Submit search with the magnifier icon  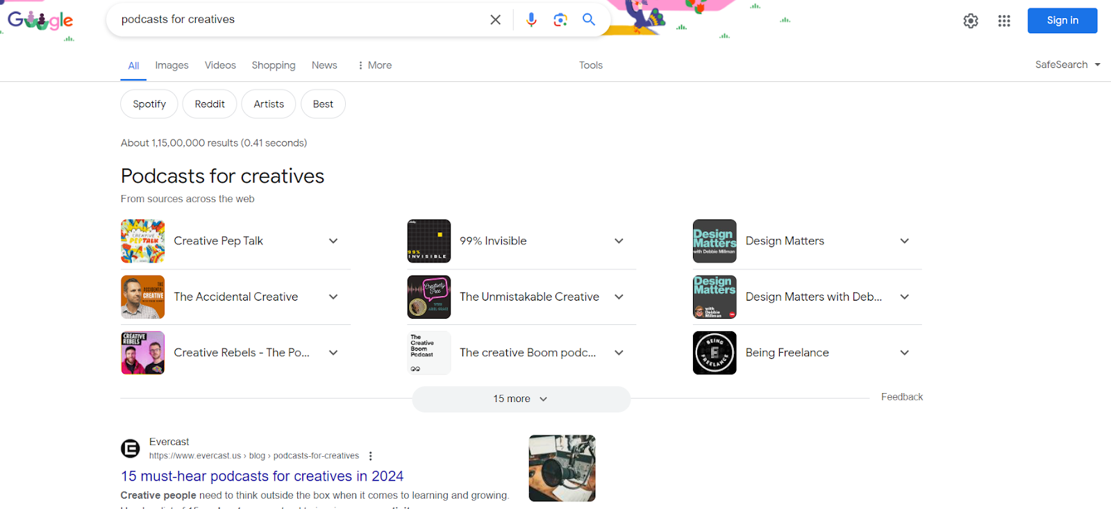click(x=589, y=19)
